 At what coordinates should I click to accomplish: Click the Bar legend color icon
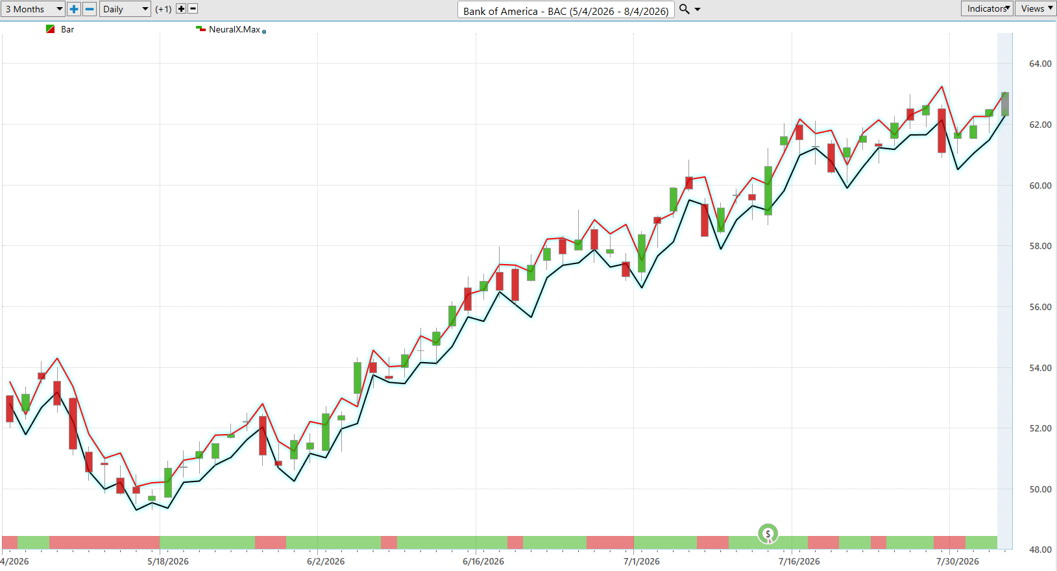click(50, 29)
